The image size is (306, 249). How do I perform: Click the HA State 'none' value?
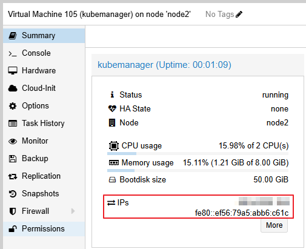click(x=279, y=109)
